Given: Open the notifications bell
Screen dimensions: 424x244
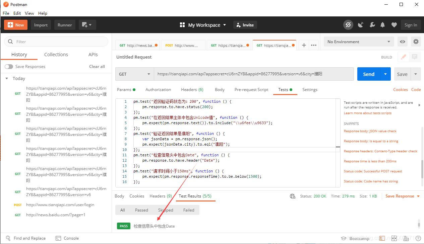Looking at the screenshot, I should click(x=382, y=25).
